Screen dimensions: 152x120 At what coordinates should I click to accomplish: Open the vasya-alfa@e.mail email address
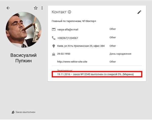(x=68, y=29)
